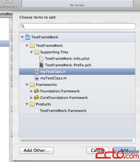Image resolution: width=140 pixels, height=162 pixels.
Task: Click the Foundation.framework toolbox icon
Action: click(x=37, y=91)
